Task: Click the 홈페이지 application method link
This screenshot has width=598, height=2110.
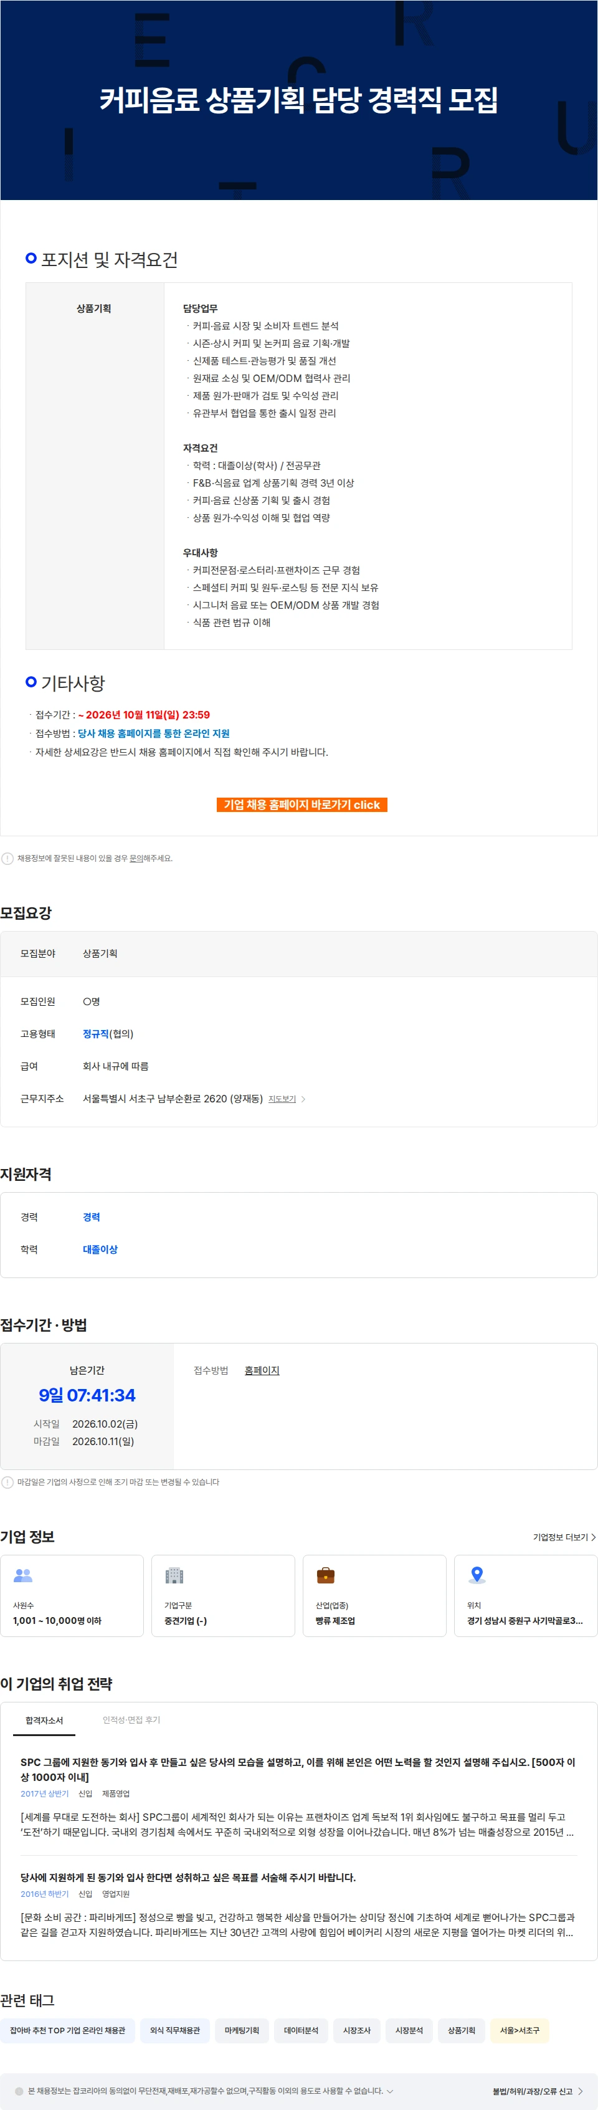Action: [x=262, y=1370]
